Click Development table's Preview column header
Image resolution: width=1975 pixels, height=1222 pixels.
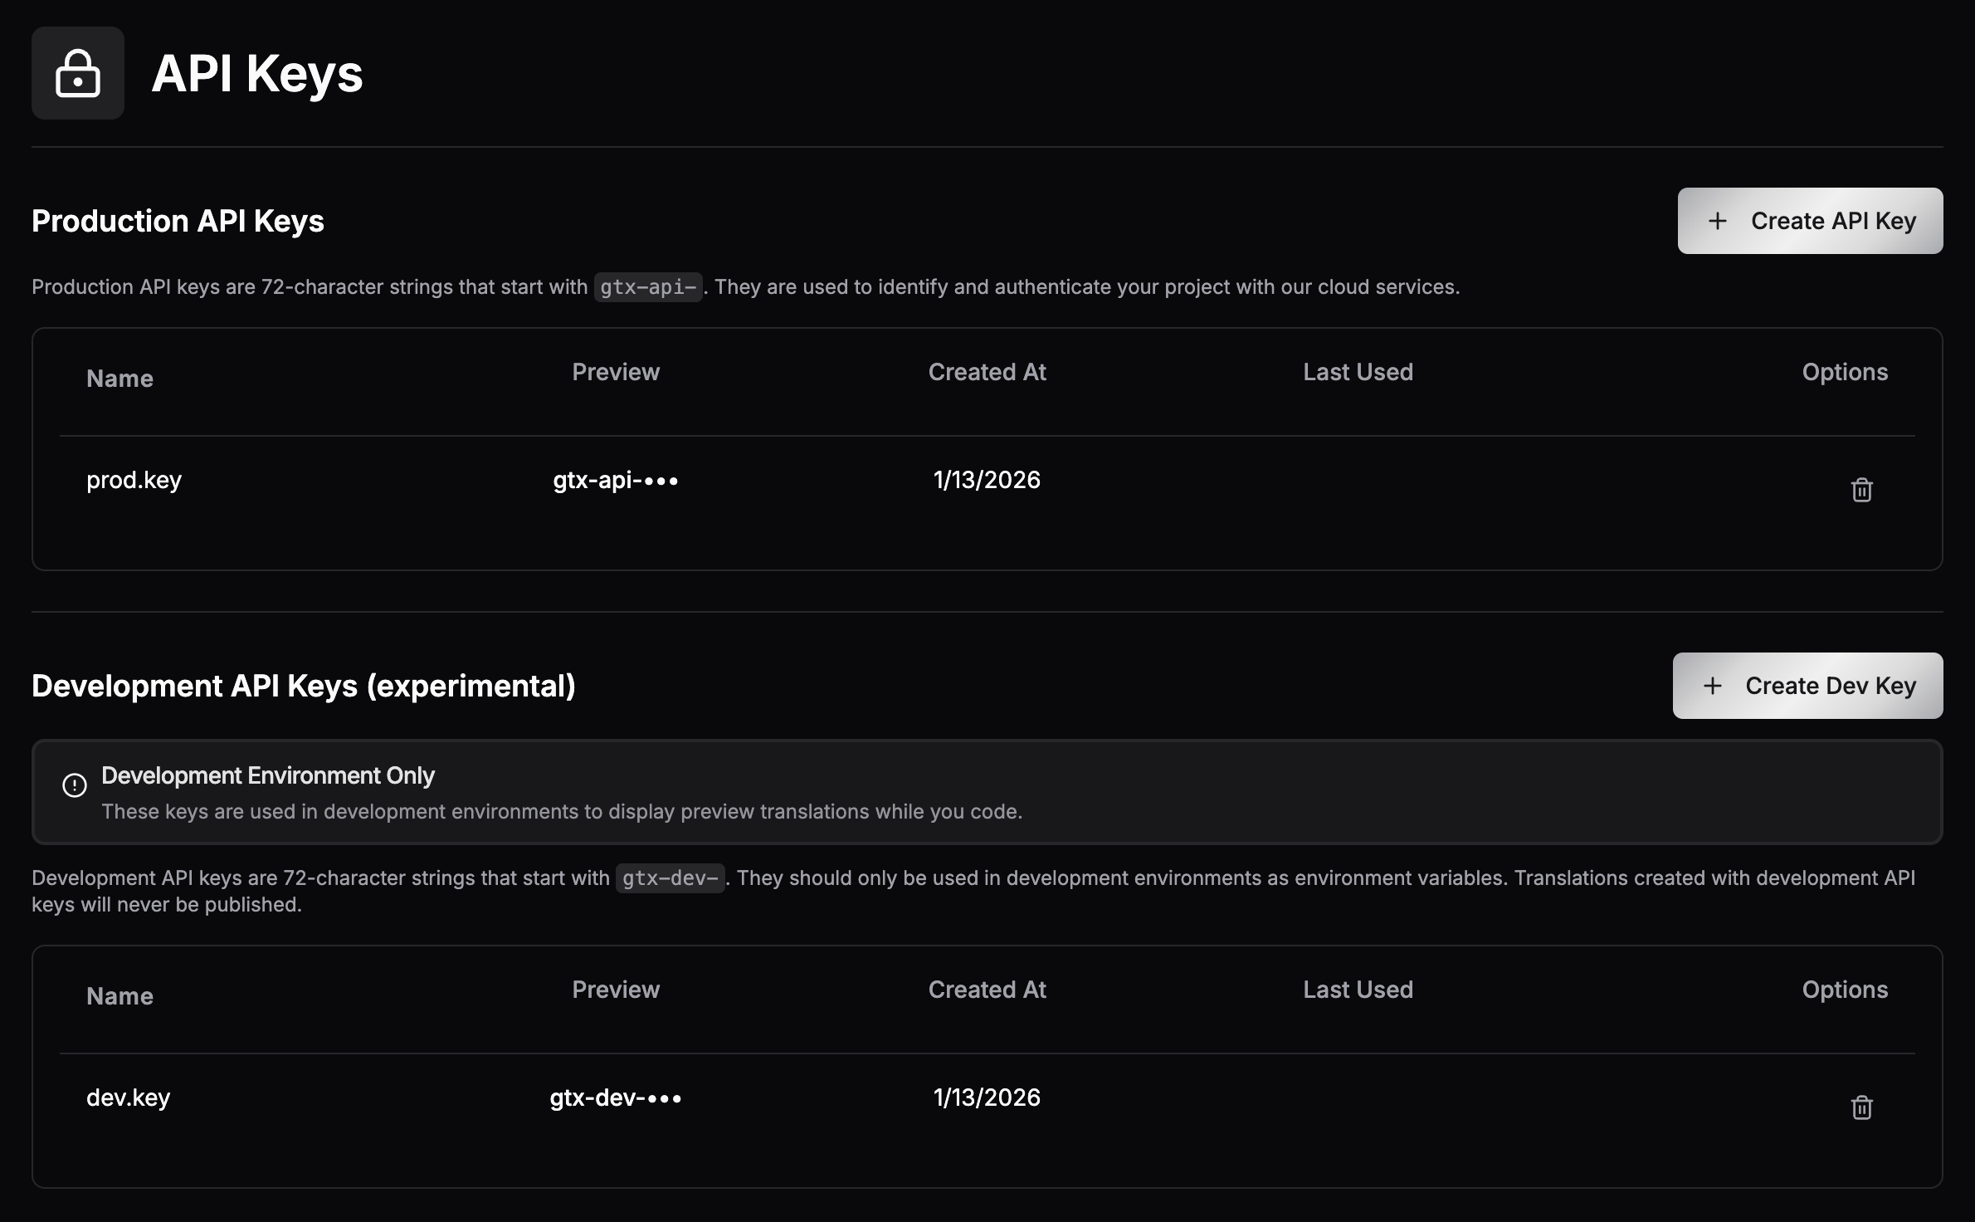pyautogui.click(x=615, y=990)
